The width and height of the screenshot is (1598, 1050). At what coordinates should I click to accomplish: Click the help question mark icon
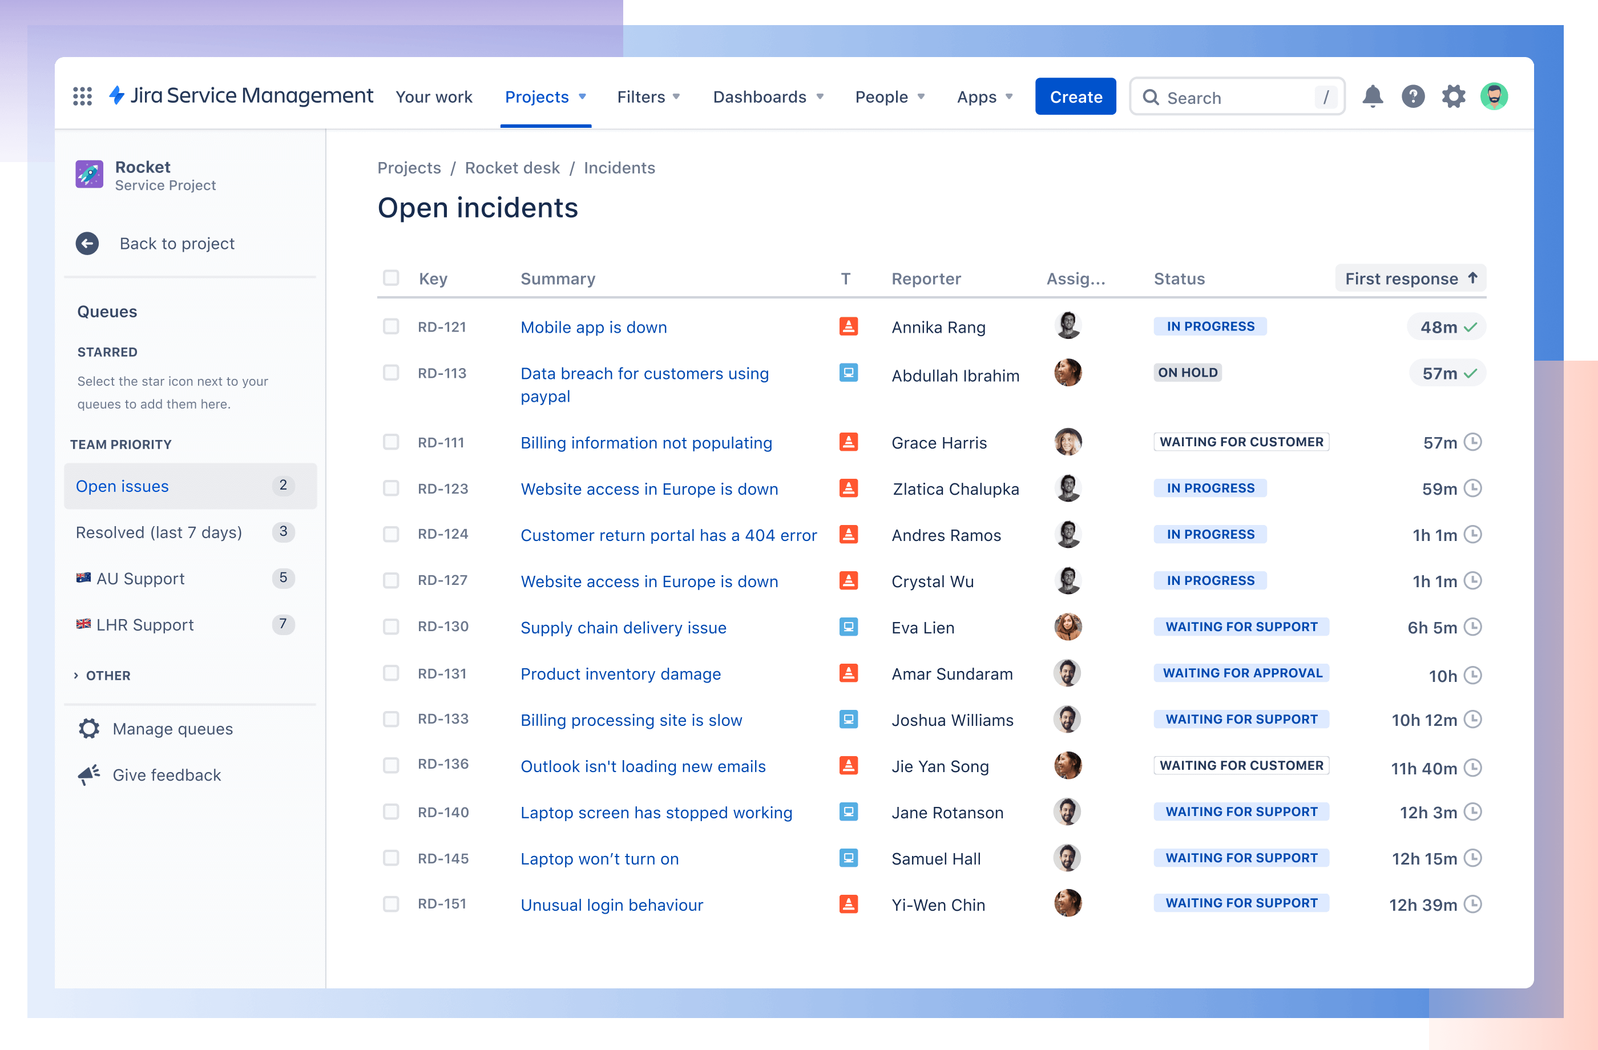coord(1413,96)
